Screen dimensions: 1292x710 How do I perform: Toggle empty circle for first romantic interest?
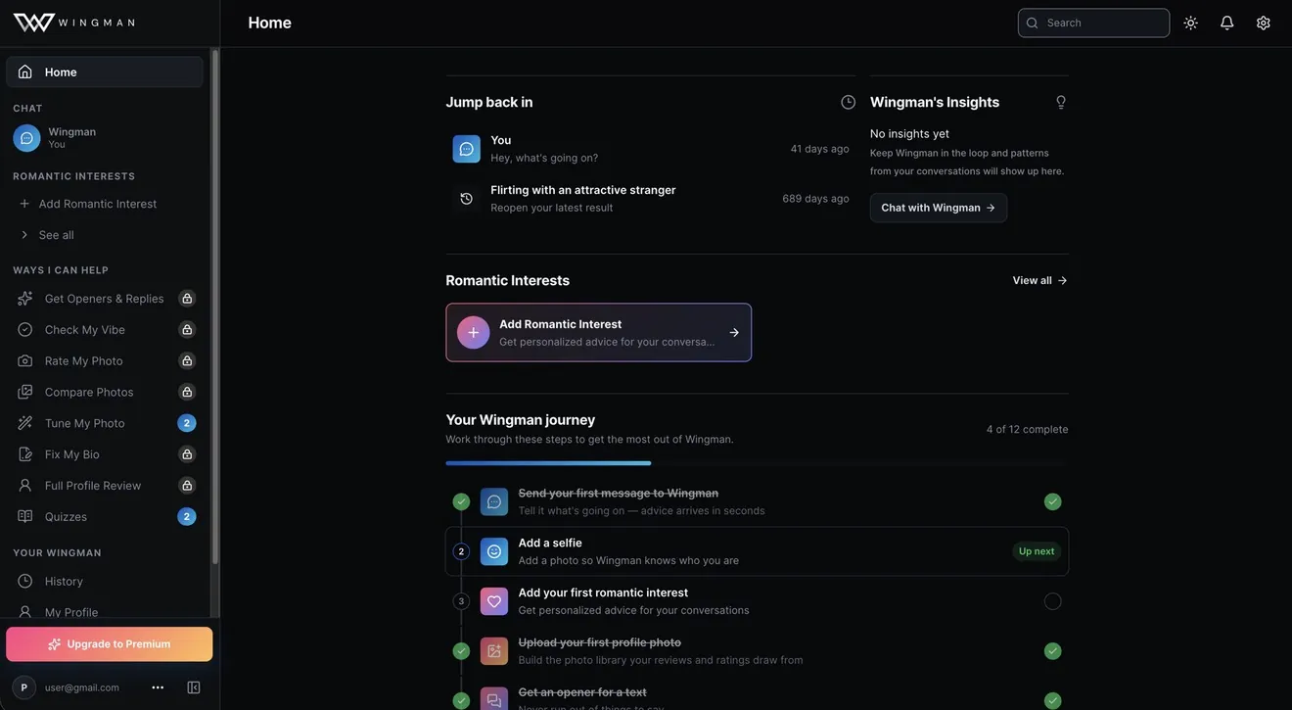tap(1053, 601)
